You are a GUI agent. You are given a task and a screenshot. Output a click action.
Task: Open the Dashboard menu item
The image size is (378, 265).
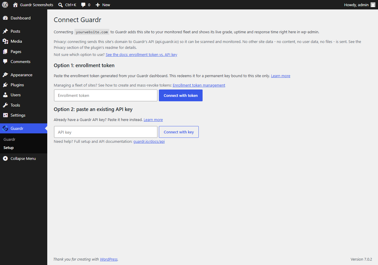pos(21,18)
